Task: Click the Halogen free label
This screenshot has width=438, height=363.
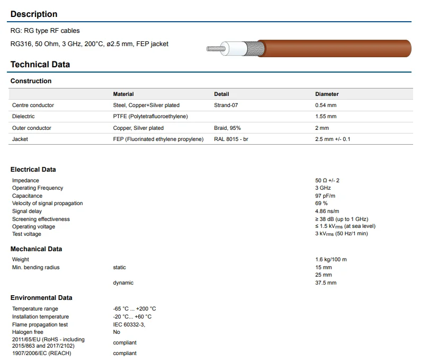Action: [x=28, y=332]
